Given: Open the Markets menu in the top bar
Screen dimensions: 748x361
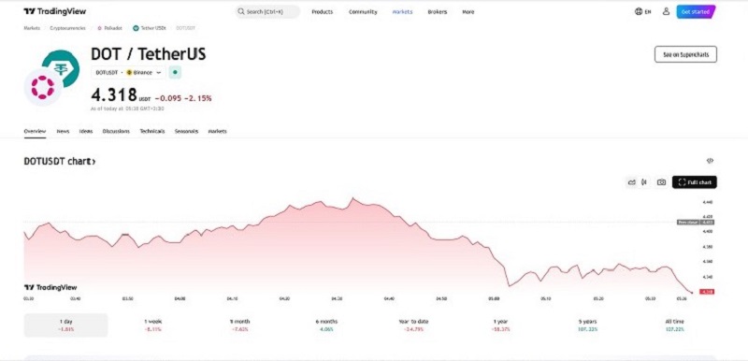Looking at the screenshot, I should pos(402,12).
